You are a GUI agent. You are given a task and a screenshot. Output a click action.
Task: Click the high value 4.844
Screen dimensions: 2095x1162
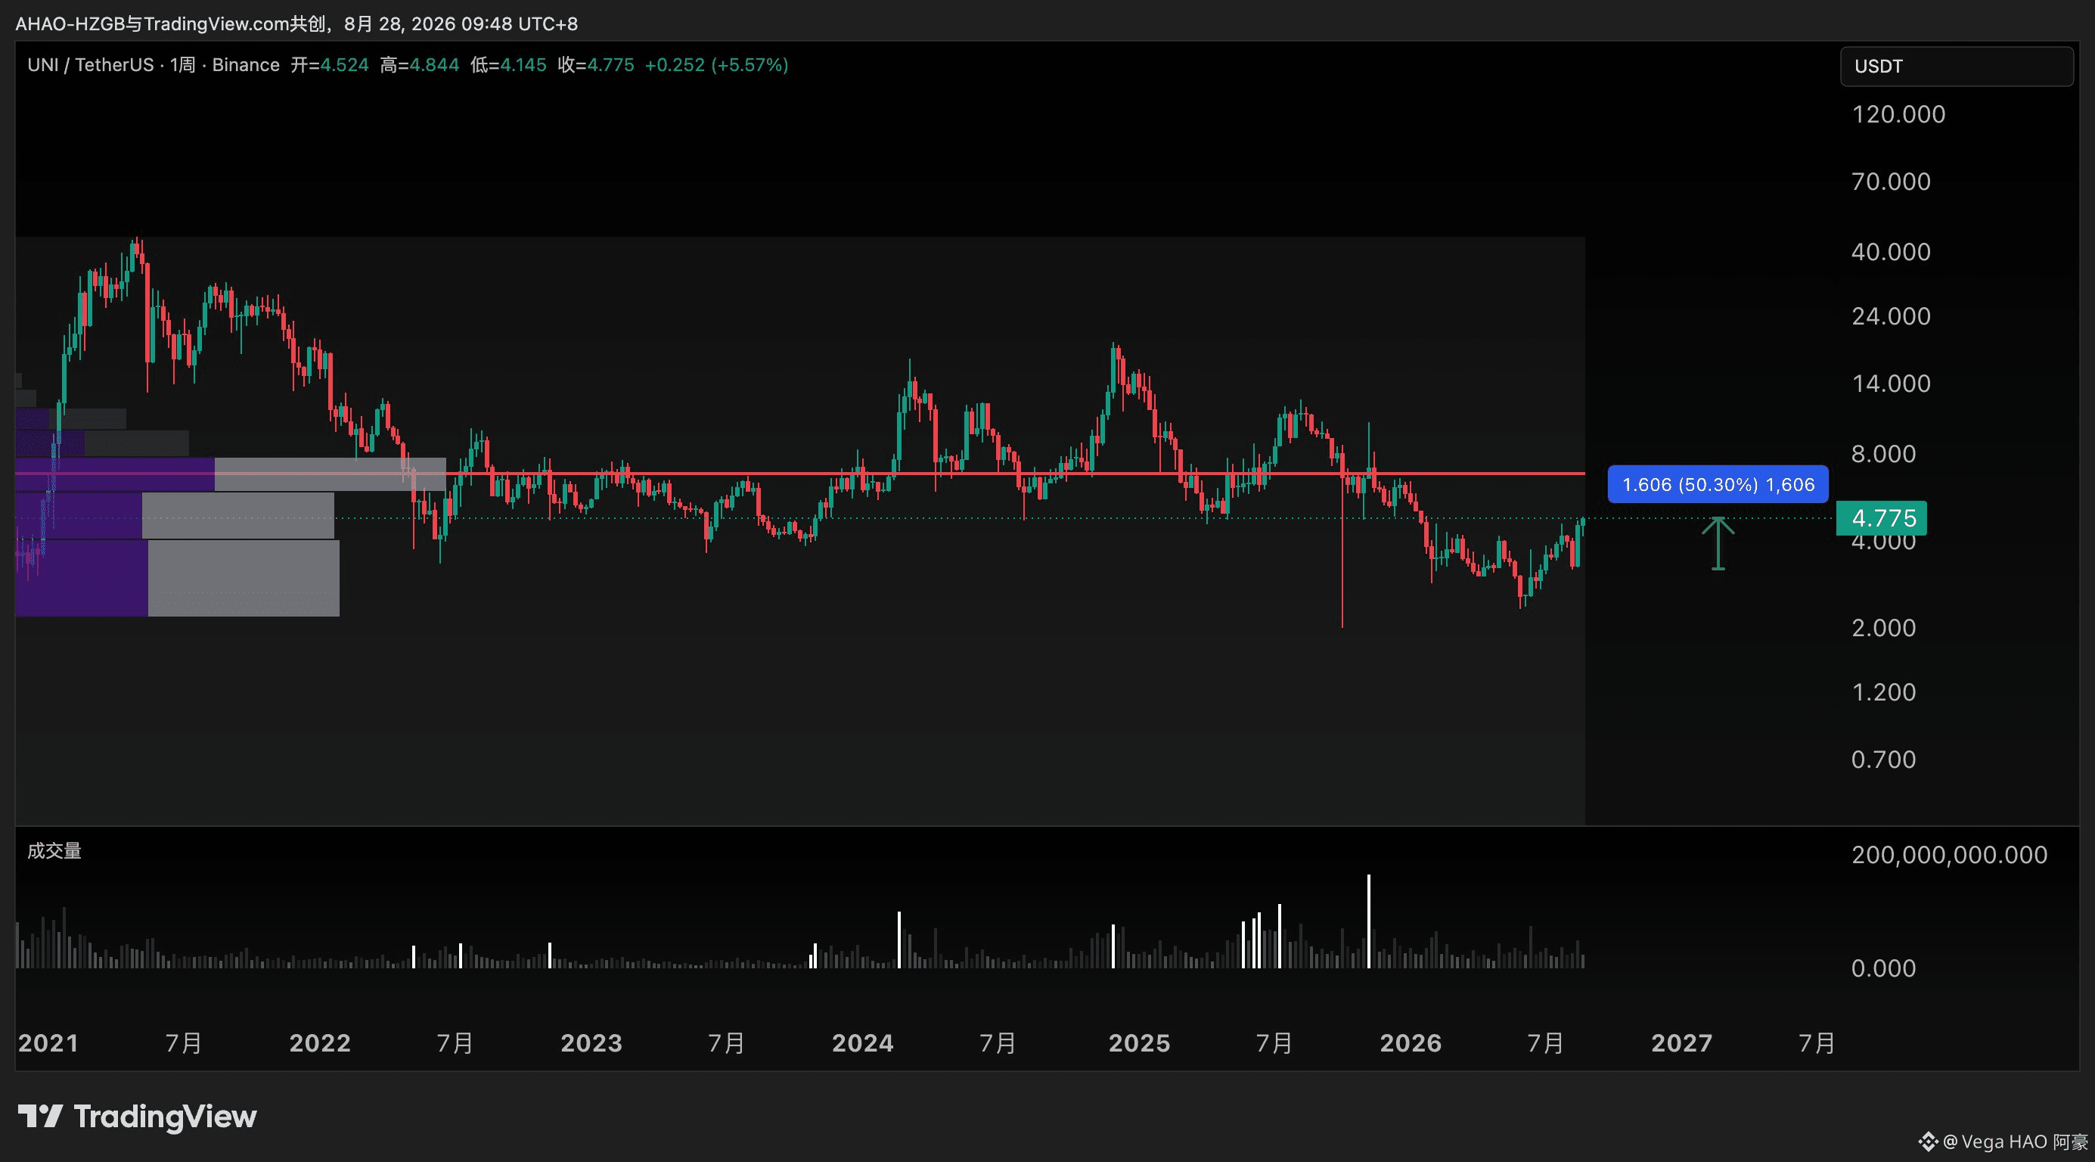433,65
